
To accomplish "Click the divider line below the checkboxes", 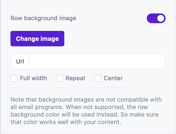I will (x=88, y=88).
